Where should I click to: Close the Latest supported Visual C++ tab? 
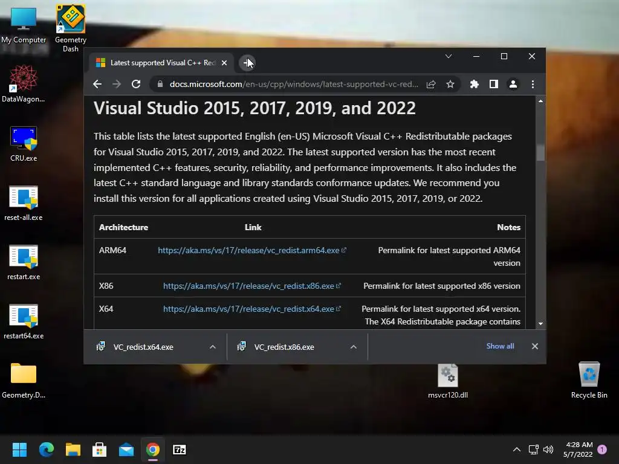pos(224,63)
